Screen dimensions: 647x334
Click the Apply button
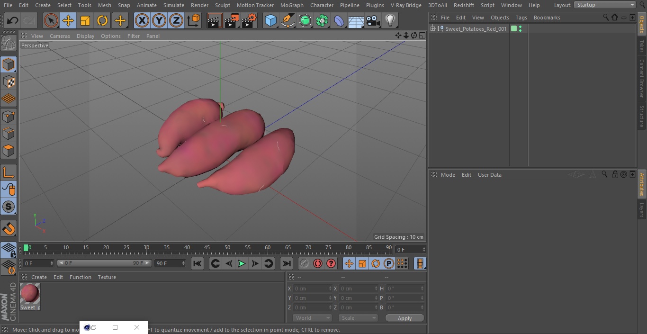pyautogui.click(x=404, y=318)
